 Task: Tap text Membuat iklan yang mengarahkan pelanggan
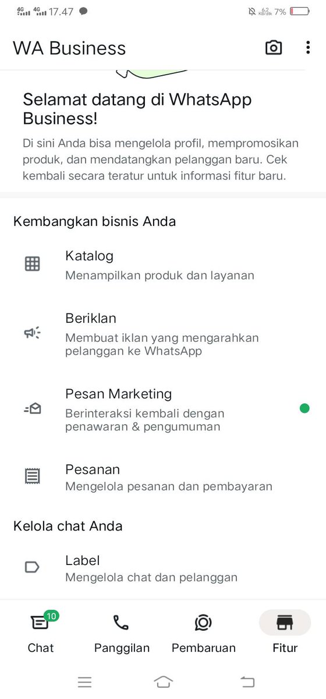point(162,344)
